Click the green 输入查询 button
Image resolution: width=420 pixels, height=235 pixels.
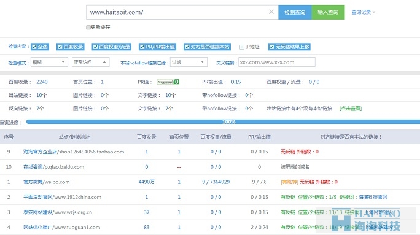tap(328, 12)
